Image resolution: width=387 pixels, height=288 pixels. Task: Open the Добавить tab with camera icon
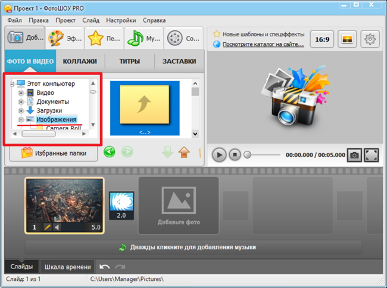[25, 38]
